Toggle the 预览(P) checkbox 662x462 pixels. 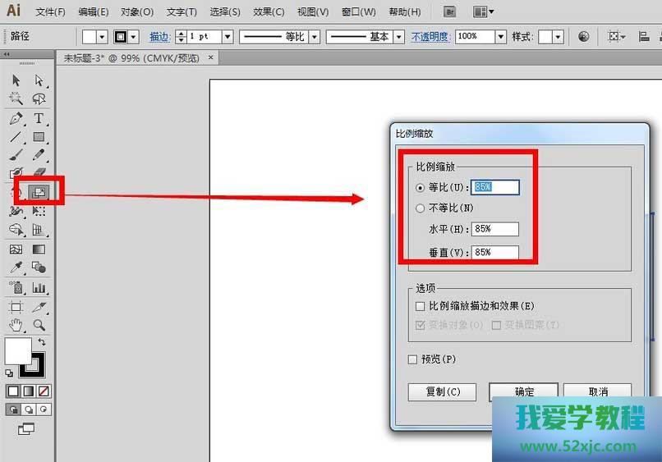(x=413, y=359)
